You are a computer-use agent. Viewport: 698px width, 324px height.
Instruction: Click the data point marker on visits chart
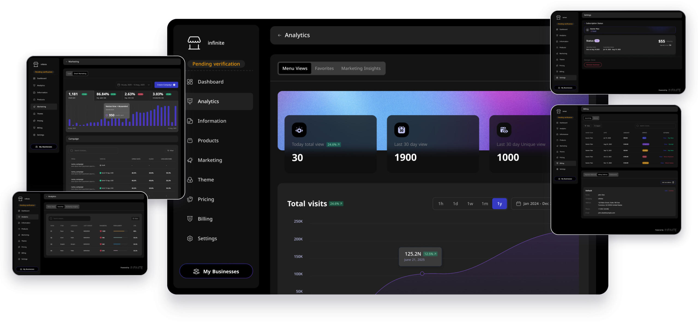click(x=422, y=273)
